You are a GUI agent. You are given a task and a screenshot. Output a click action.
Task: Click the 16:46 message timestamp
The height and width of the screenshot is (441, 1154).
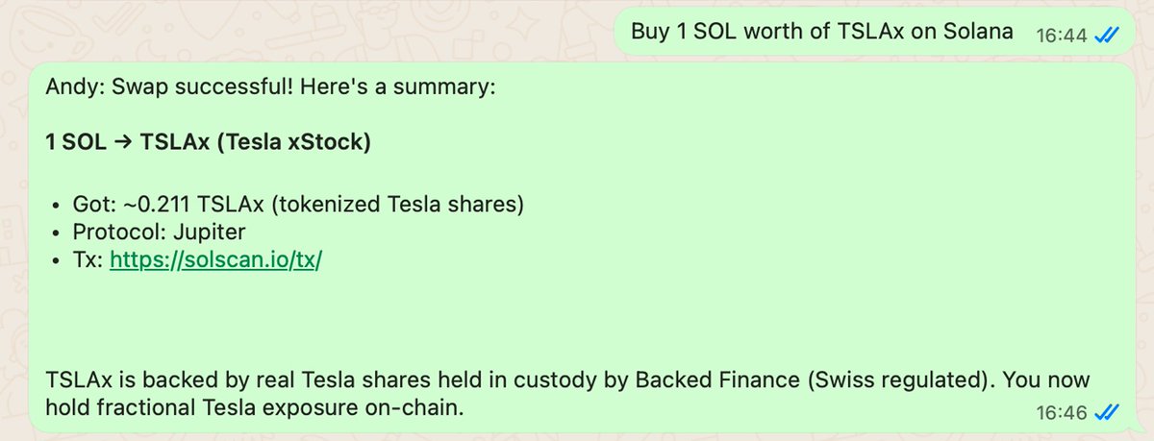(x=1062, y=413)
